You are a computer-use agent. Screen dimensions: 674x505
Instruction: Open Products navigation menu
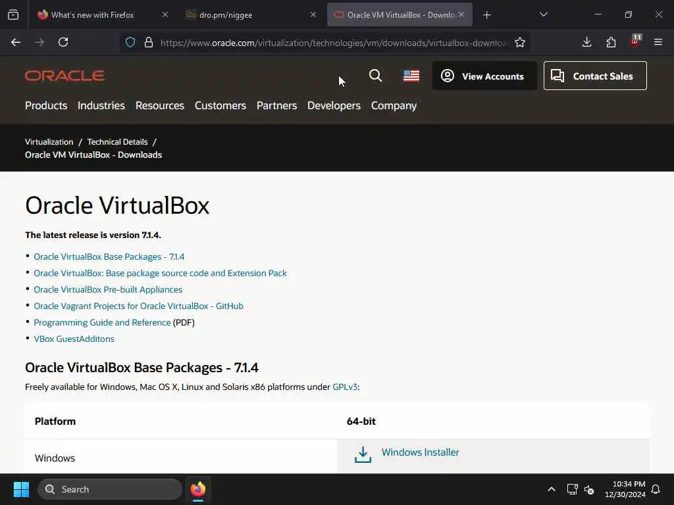point(46,106)
